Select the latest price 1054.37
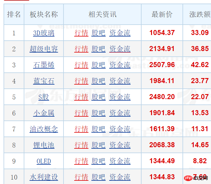 click(162, 33)
